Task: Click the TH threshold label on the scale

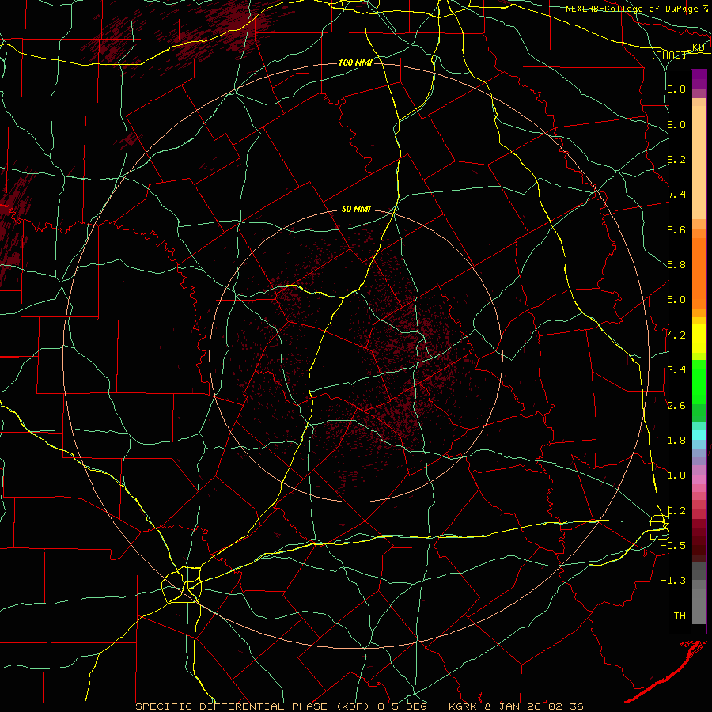Action: pos(680,616)
